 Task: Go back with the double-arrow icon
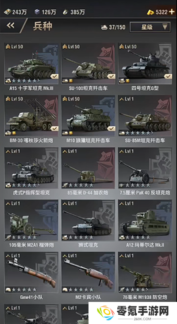(x=11, y=25)
